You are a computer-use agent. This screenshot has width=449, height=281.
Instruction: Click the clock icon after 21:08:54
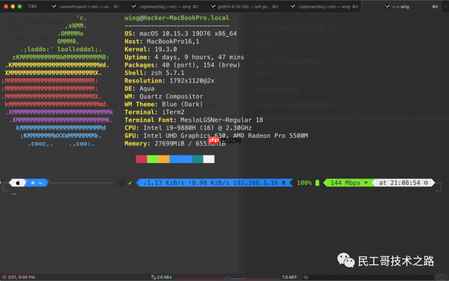click(x=426, y=183)
